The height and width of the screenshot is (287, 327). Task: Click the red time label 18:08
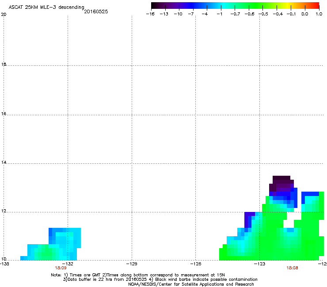pyautogui.click(x=292, y=268)
